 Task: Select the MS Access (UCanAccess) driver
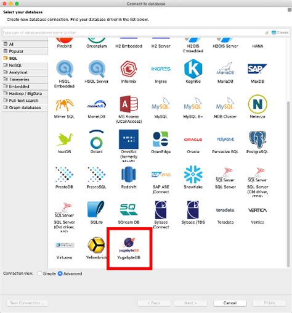click(x=129, y=110)
